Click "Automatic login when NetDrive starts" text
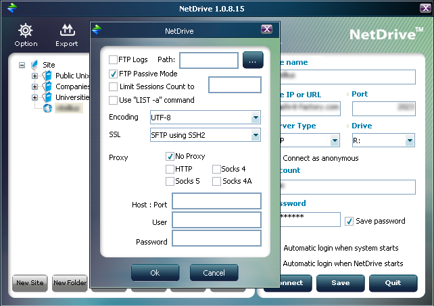 pyautogui.click(x=343, y=263)
